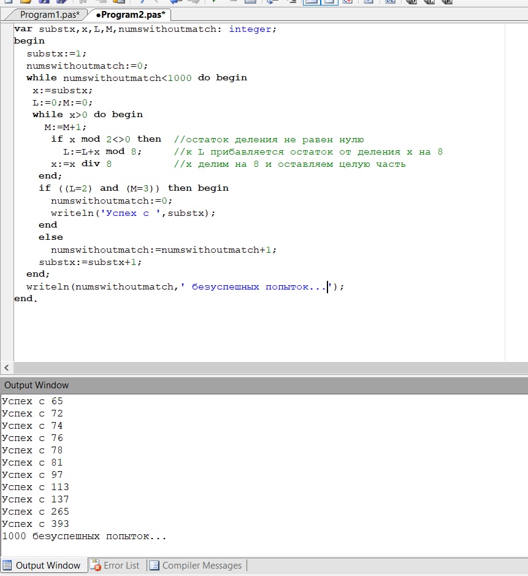The image size is (528, 576).
Task: Click the 'numswithoutmatch:=numswithoutmatch+1;' line
Action: pyautogui.click(x=163, y=250)
